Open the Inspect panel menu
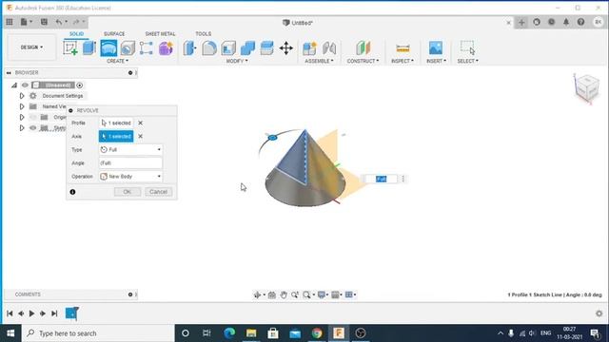Image resolution: width=609 pixels, height=342 pixels. tap(403, 61)
